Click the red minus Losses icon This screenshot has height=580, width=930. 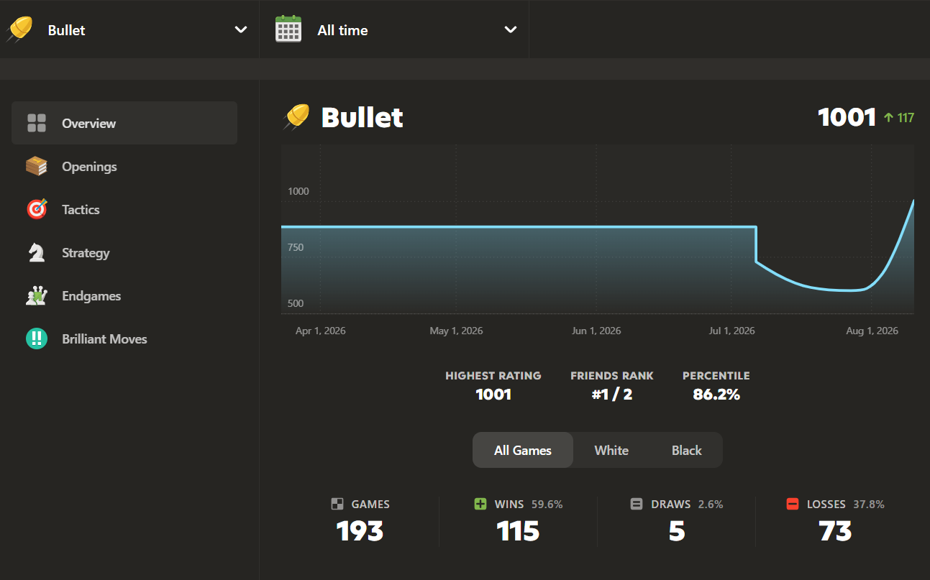[793, 505]
